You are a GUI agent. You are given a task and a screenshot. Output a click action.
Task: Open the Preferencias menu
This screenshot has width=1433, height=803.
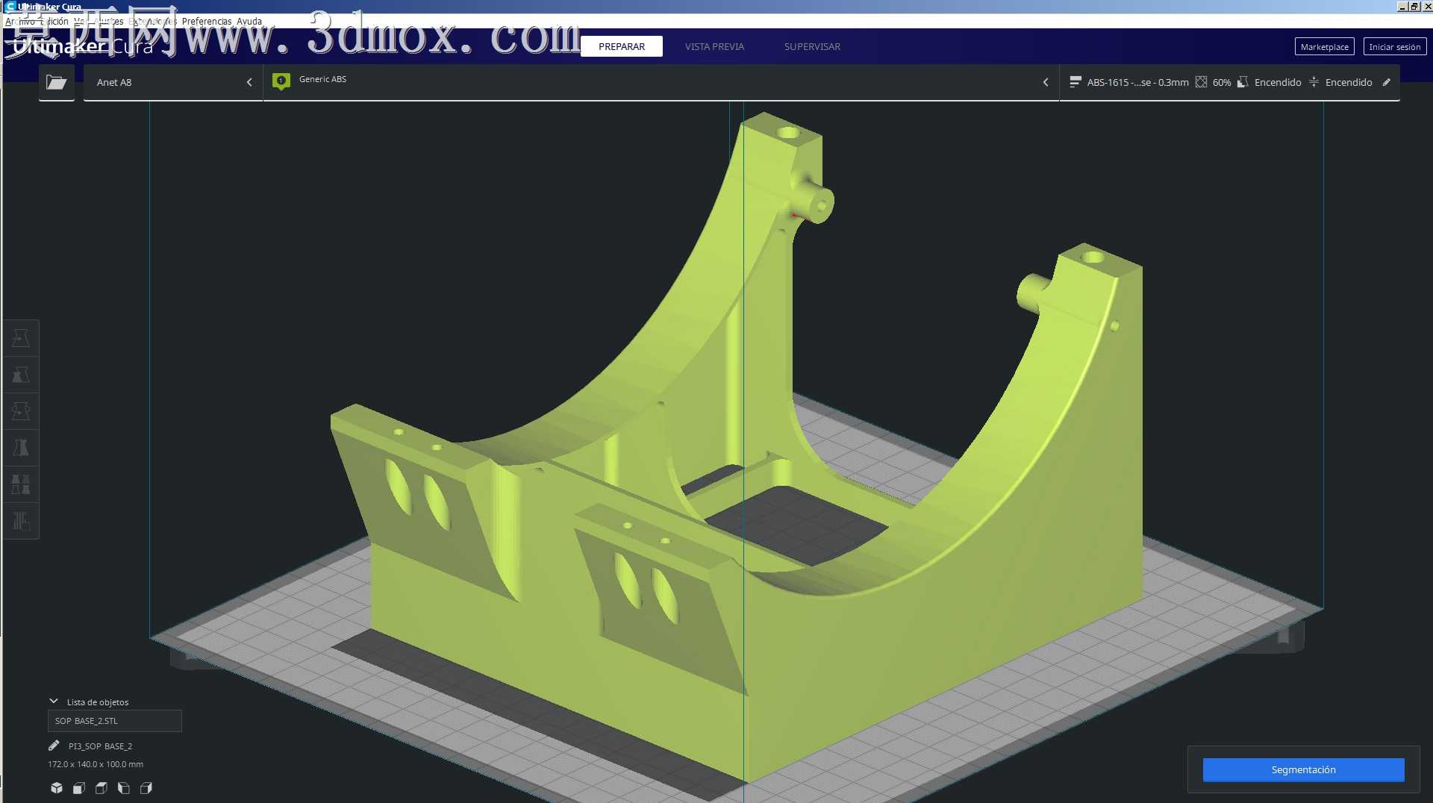click(207, 21)
